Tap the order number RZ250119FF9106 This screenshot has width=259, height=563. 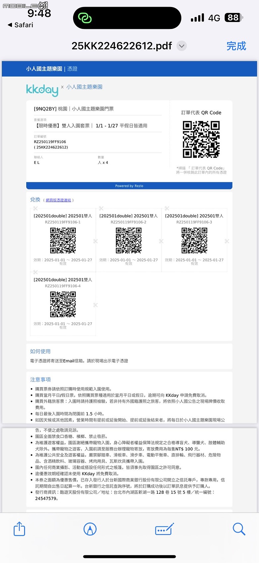tap(50, 142)
